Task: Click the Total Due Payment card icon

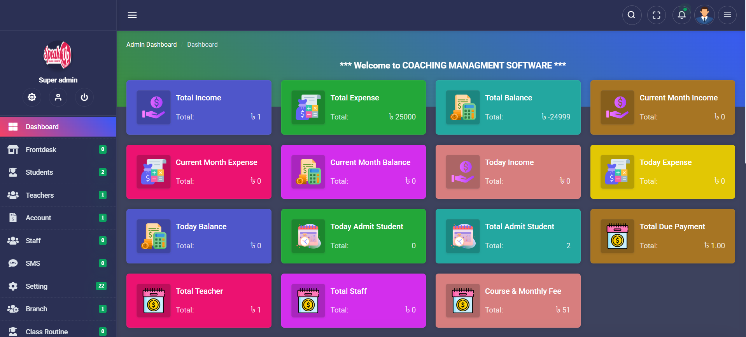Action: click(617, 236)
